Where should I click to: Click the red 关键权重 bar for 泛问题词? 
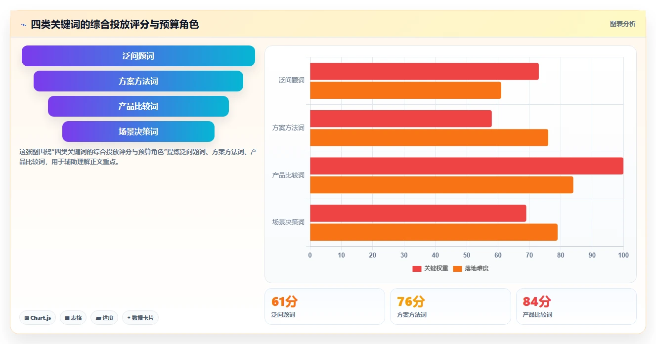click(424, 72)
